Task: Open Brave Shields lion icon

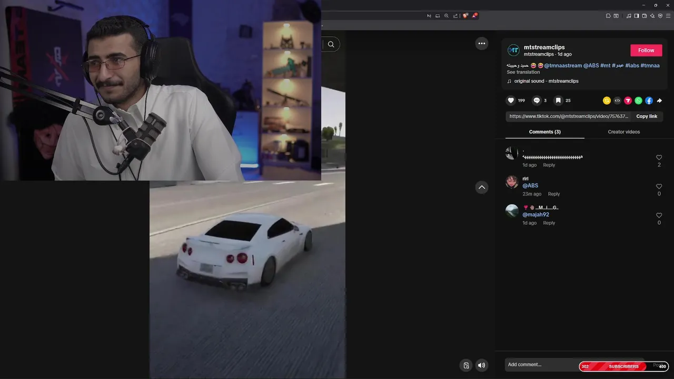Action: (x=465, y=16)
